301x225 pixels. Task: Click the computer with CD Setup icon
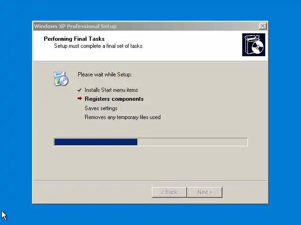pyautogui.click(x=61, y=78)
